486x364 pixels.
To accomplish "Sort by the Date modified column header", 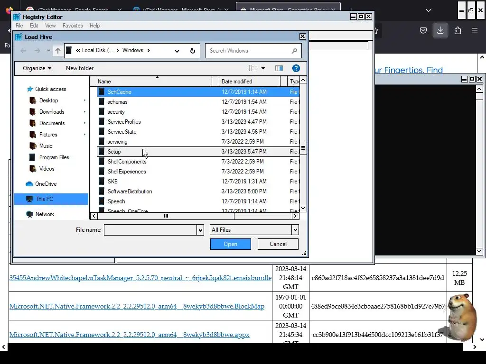I will 249,82.
